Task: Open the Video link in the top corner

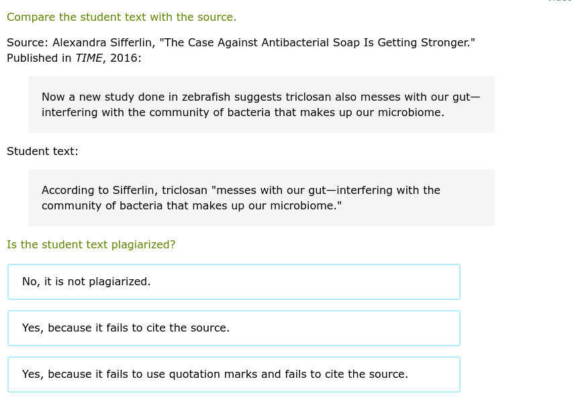Action: 559,2
